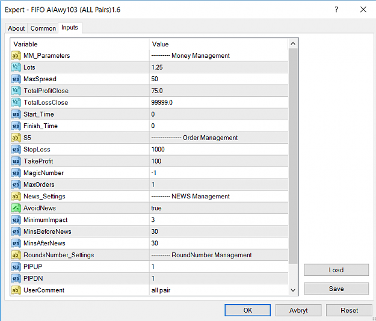Click the integer icon beside TakeProfit
The height and width of the screenshot is (321, 376).
[16, 161]
